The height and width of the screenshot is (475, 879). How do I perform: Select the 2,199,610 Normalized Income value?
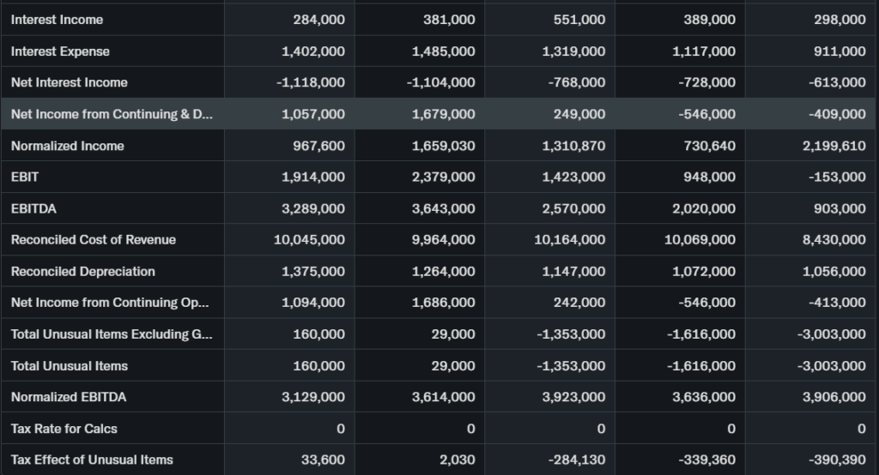[834, 146]
